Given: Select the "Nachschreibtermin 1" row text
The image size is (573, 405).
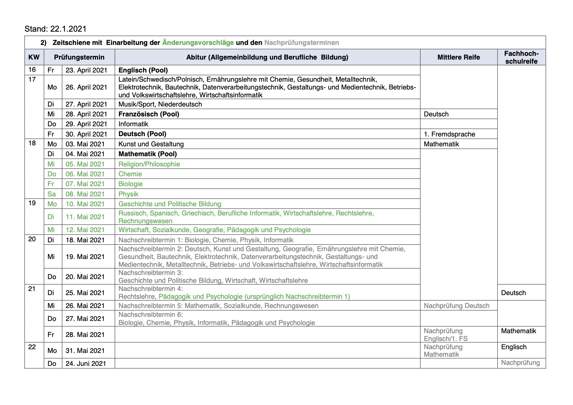Looking at the screenshot, I should point(206,240).
